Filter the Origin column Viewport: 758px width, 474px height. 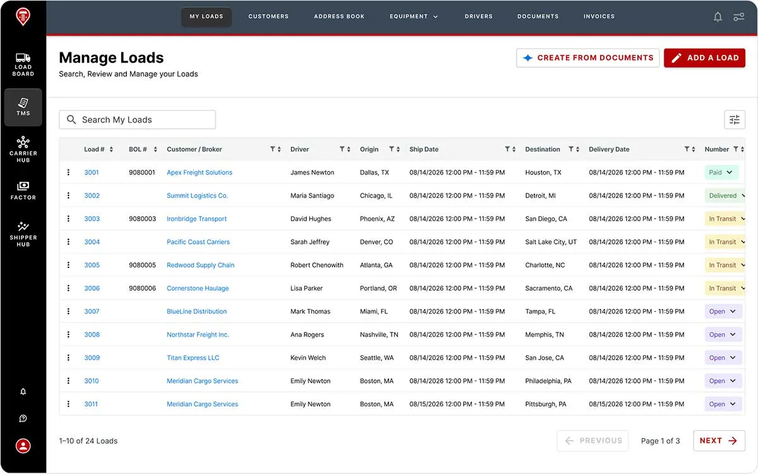(392, 149)
